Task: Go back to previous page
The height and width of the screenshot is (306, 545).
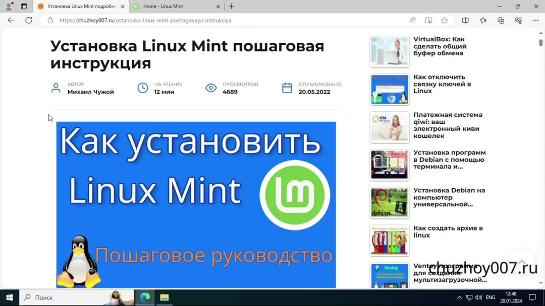Action: [11, 20]
